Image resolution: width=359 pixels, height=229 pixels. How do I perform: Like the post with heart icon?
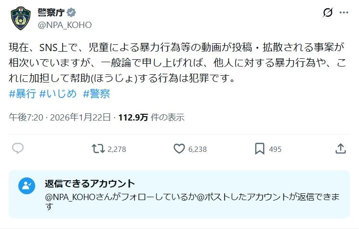[x=179, y=148]
